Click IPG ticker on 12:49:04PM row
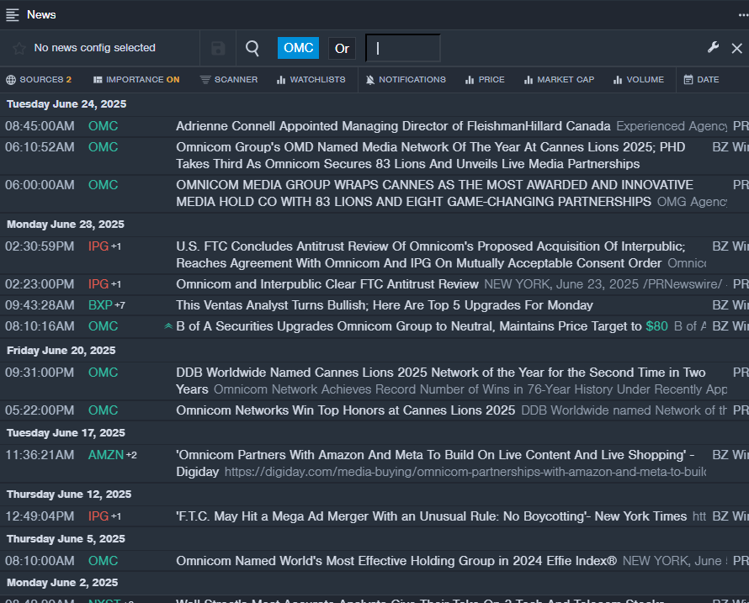 (98, 516)
